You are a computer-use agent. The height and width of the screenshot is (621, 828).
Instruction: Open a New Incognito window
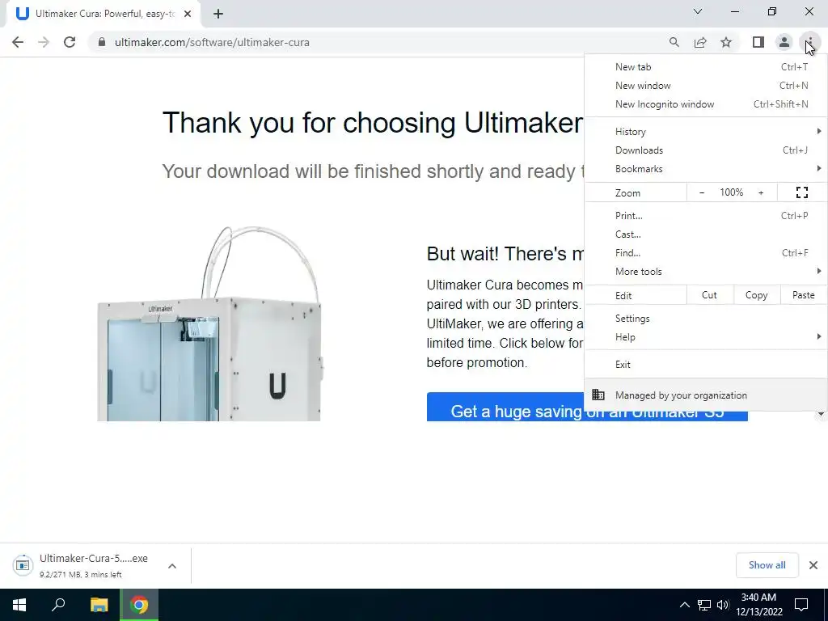coord(705,104)
